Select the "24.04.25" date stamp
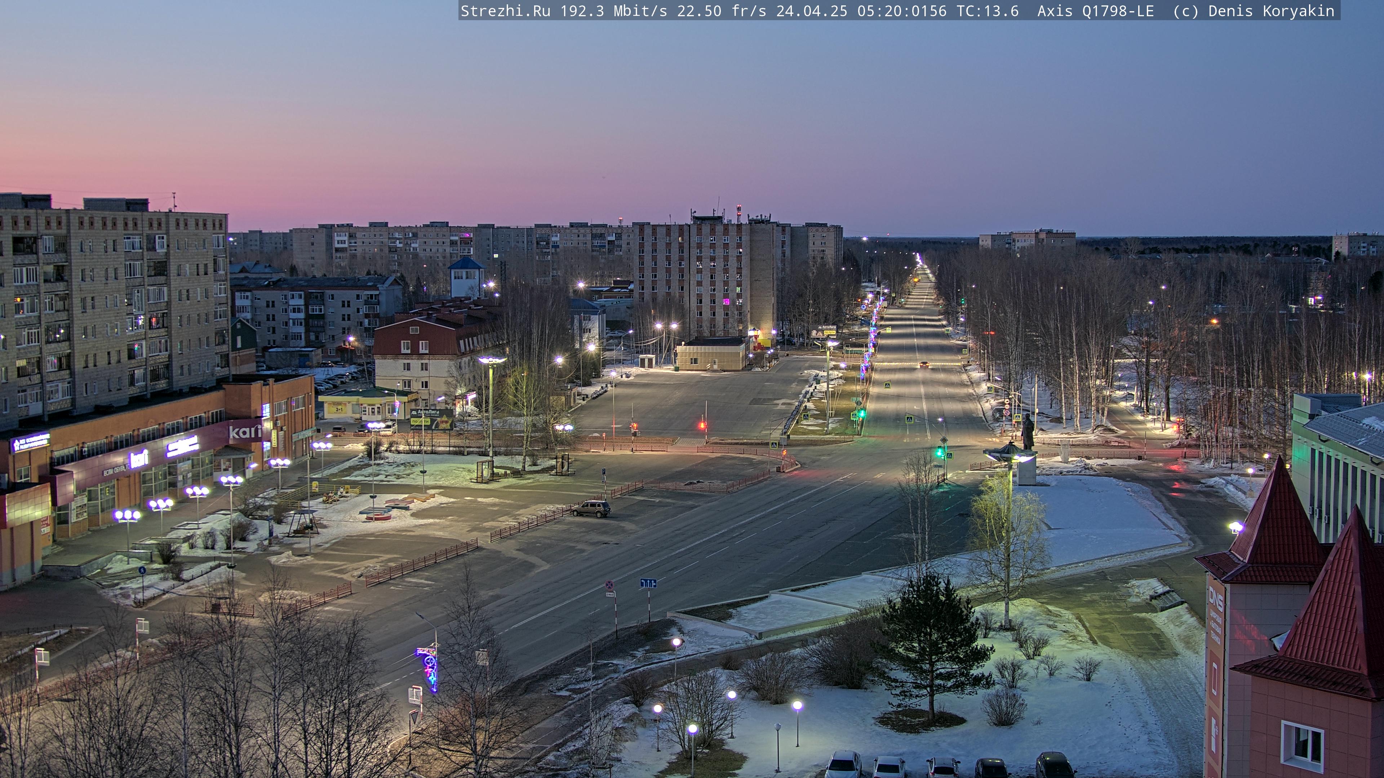 [812, 11]
